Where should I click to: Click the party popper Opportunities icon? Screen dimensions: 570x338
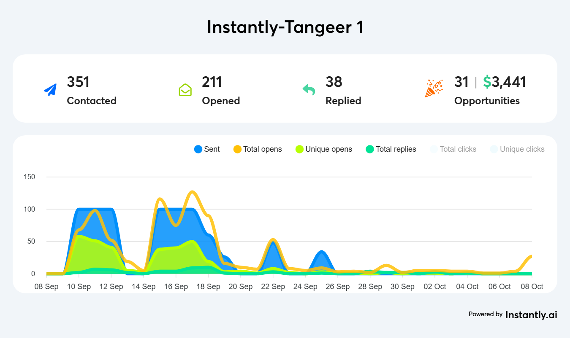(x=434, y=88)
